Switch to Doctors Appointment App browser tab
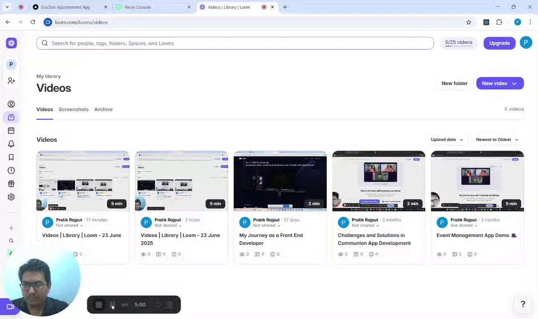Screen dimensions: 538x319 pyautogui.click(x=66, y=7)
